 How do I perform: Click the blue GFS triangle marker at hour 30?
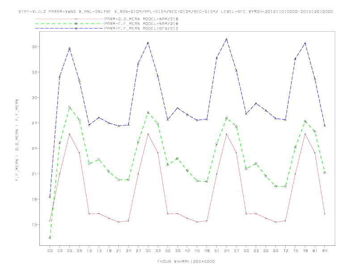[148, 43]
